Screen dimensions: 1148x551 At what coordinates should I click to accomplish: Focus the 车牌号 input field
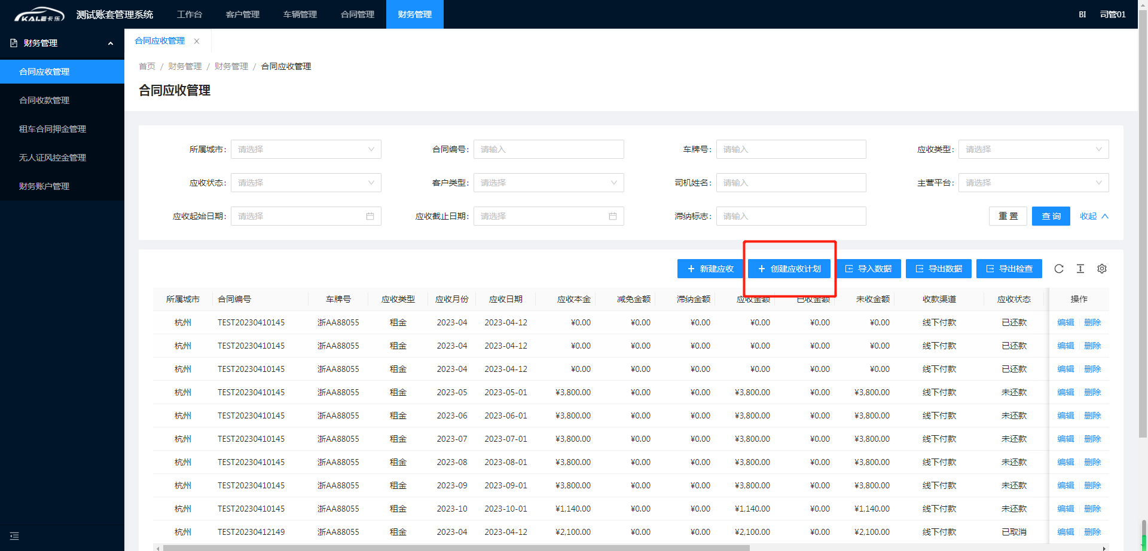(x=791, y=149)
